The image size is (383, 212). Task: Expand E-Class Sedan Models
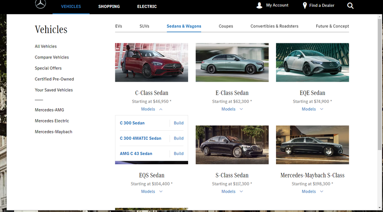pos(232,109)
